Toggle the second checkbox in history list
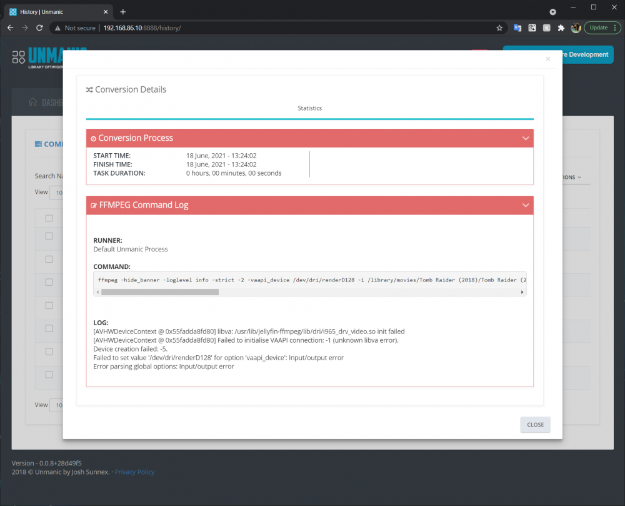 (49, 236)
